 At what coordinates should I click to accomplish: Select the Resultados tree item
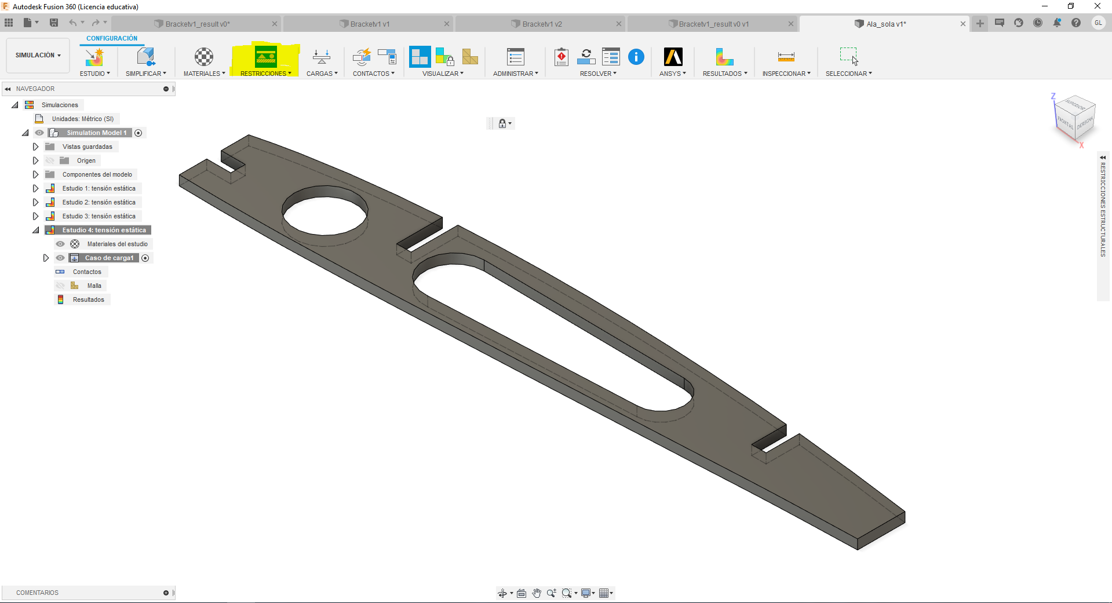tap(88, 299)
